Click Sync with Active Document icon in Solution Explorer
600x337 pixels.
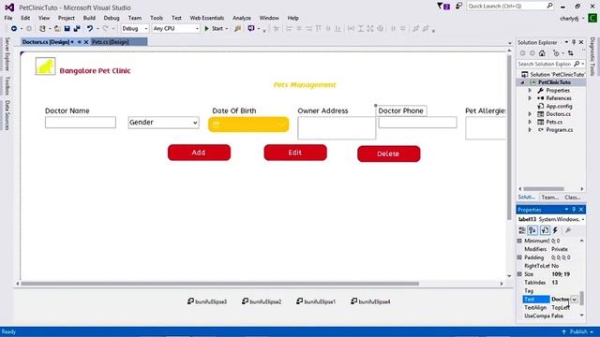571,53
